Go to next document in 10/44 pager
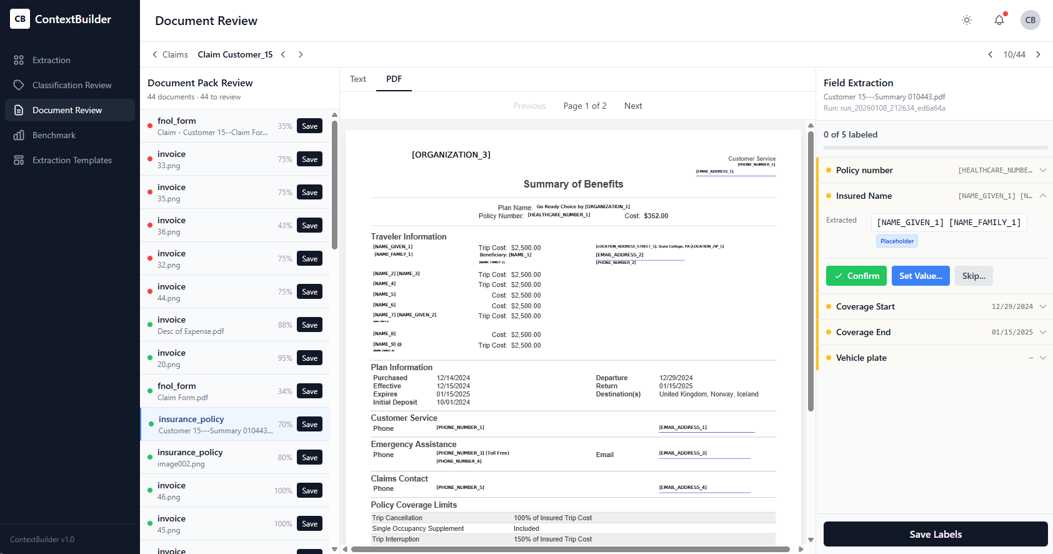 tap(1038, 54)
